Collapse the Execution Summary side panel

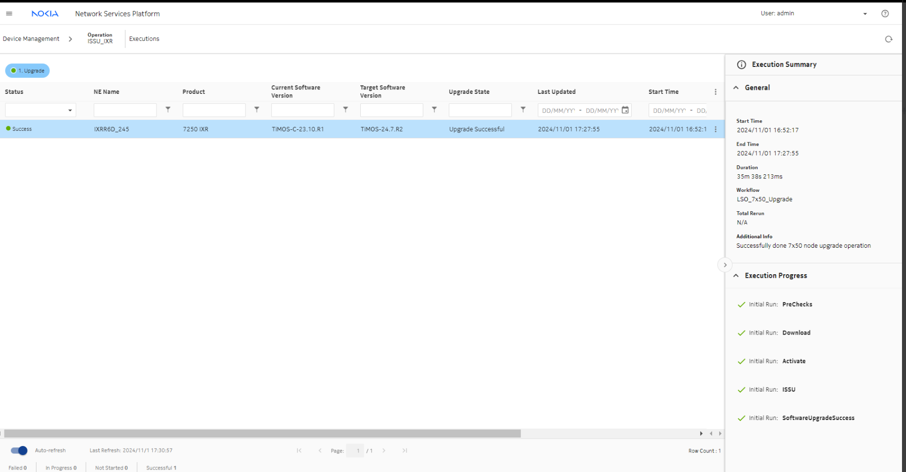(x=725, y=265)
